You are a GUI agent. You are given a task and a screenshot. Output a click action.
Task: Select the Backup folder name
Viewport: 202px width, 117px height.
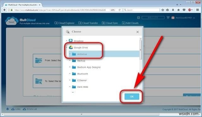coord(81,61)
